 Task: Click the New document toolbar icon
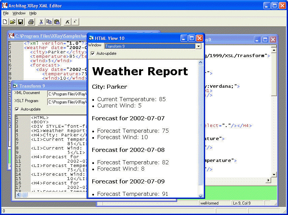pyautogui.click(x=5, y=22)
